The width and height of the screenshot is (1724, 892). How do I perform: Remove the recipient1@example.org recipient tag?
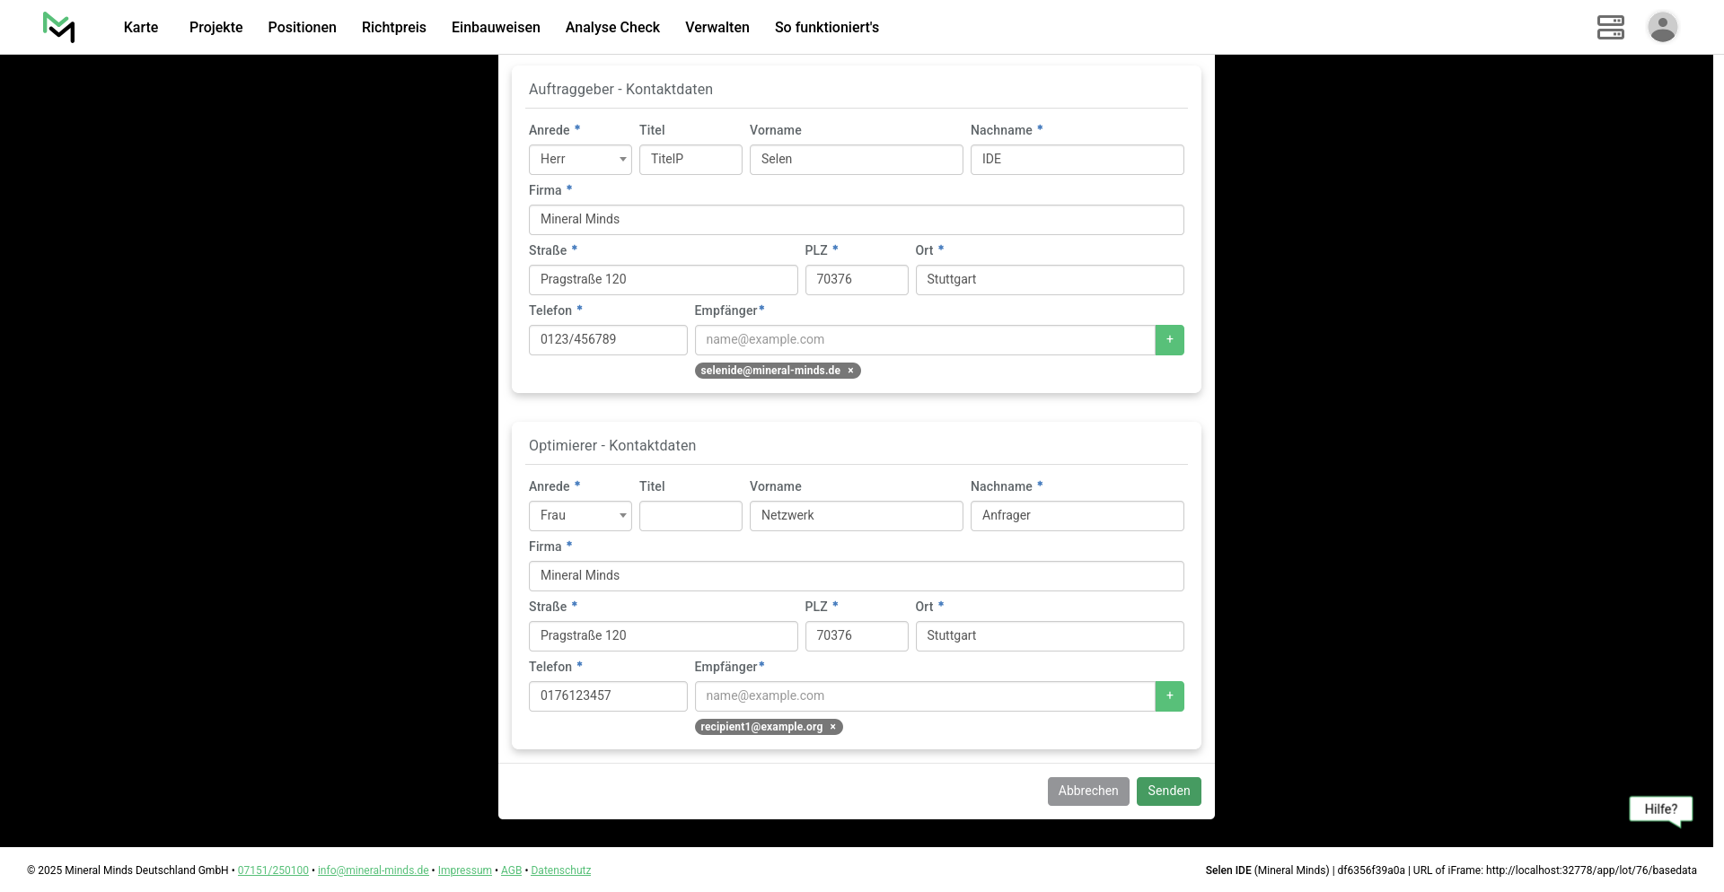click(x=832, y=727)
